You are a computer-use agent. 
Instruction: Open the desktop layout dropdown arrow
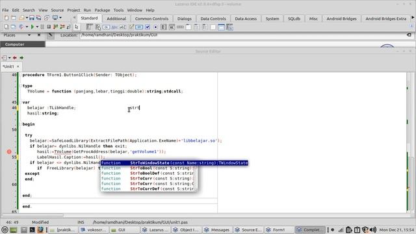point(60,18)
